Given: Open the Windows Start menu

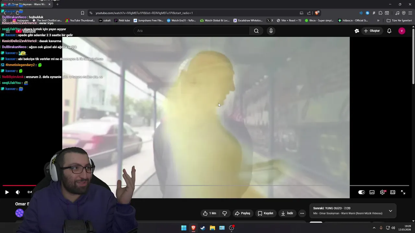Looking at the screenshot, I should (x=184, y=228).
